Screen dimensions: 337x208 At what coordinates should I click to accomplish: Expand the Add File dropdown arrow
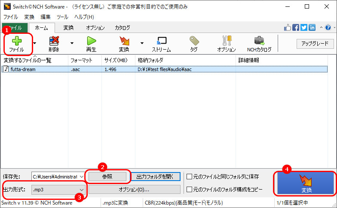[x=34, y=43]
